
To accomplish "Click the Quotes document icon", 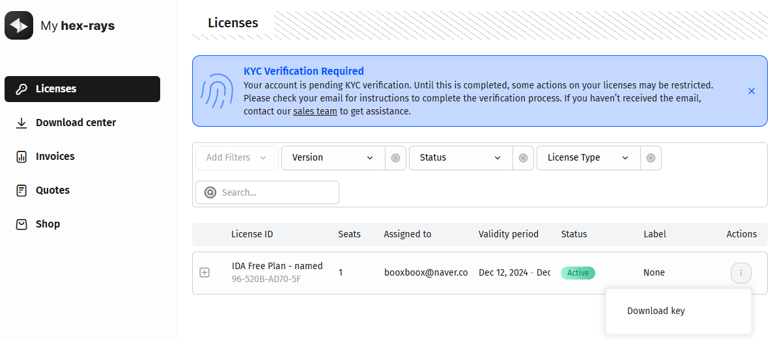I will (x=21, y=190).
